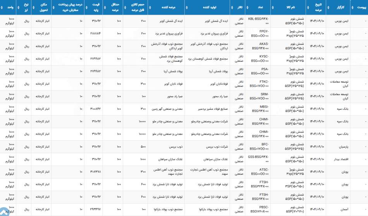Select broker cell پارسیان
The width and height of the screenshot is (368, 216).
[344, 147]
